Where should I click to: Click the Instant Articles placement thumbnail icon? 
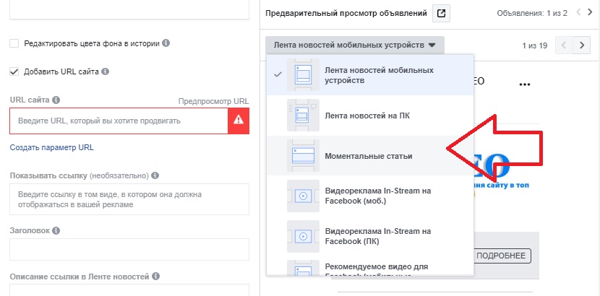click(303, 156)
